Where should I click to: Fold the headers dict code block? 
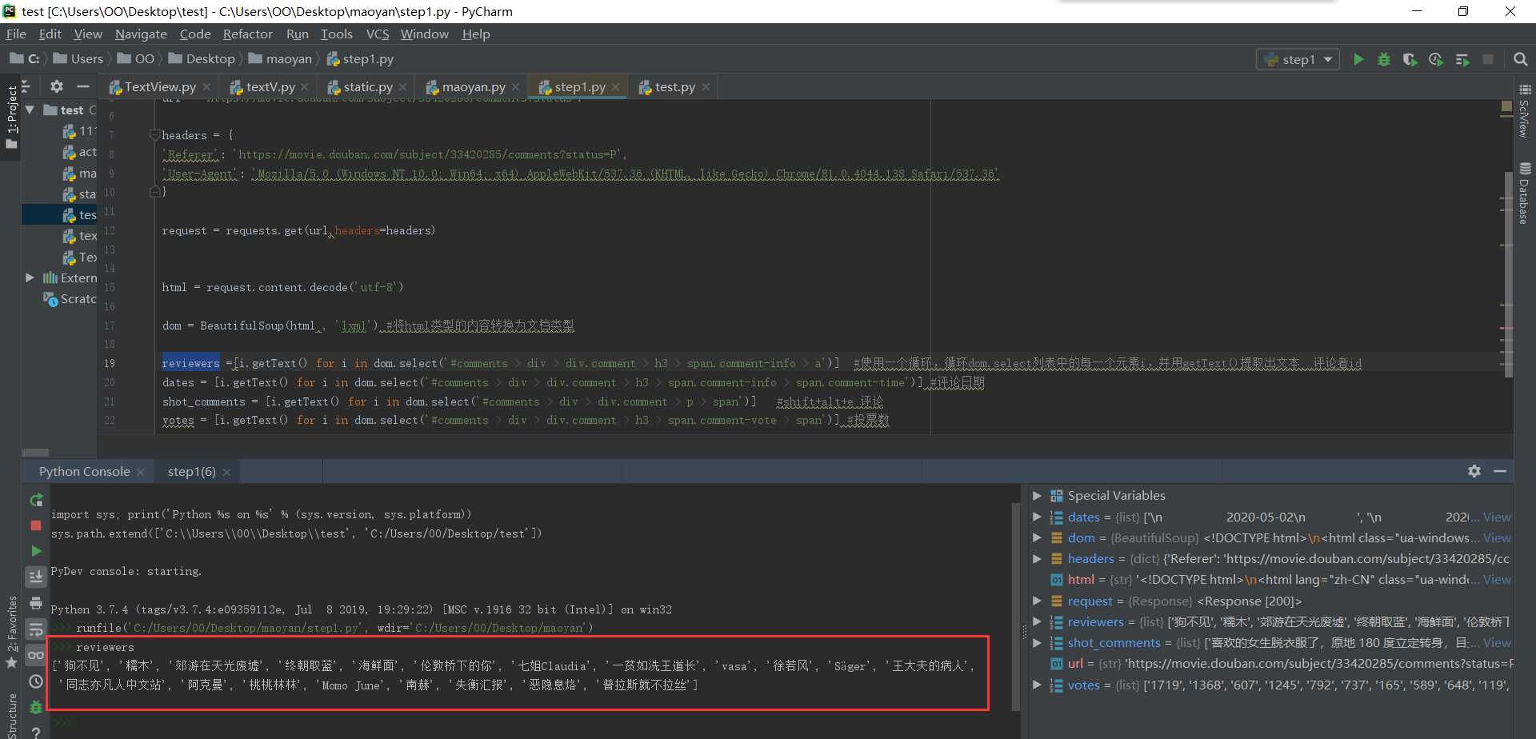(x=155, y=135)
